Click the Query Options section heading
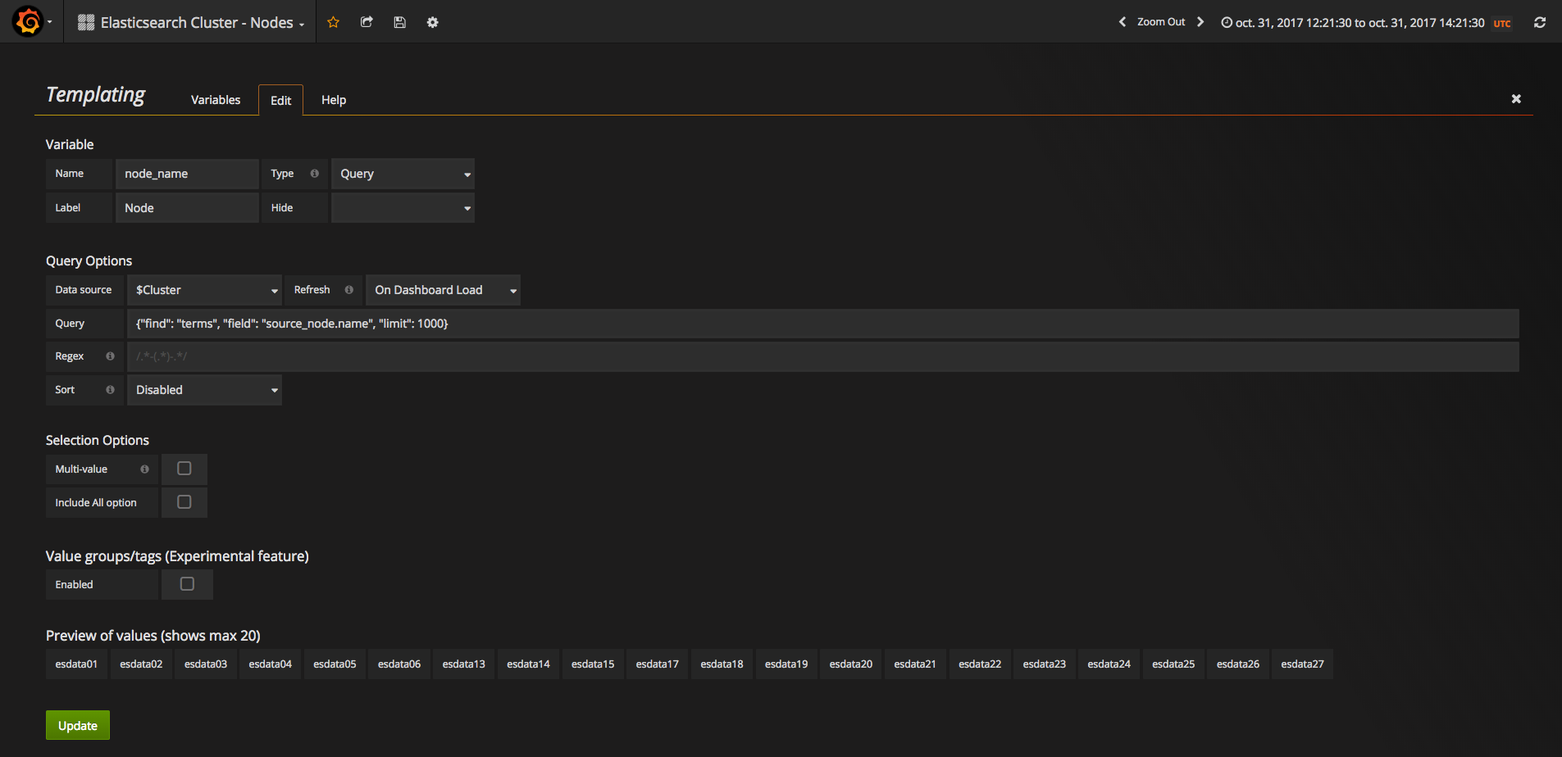 click(89, 261)
